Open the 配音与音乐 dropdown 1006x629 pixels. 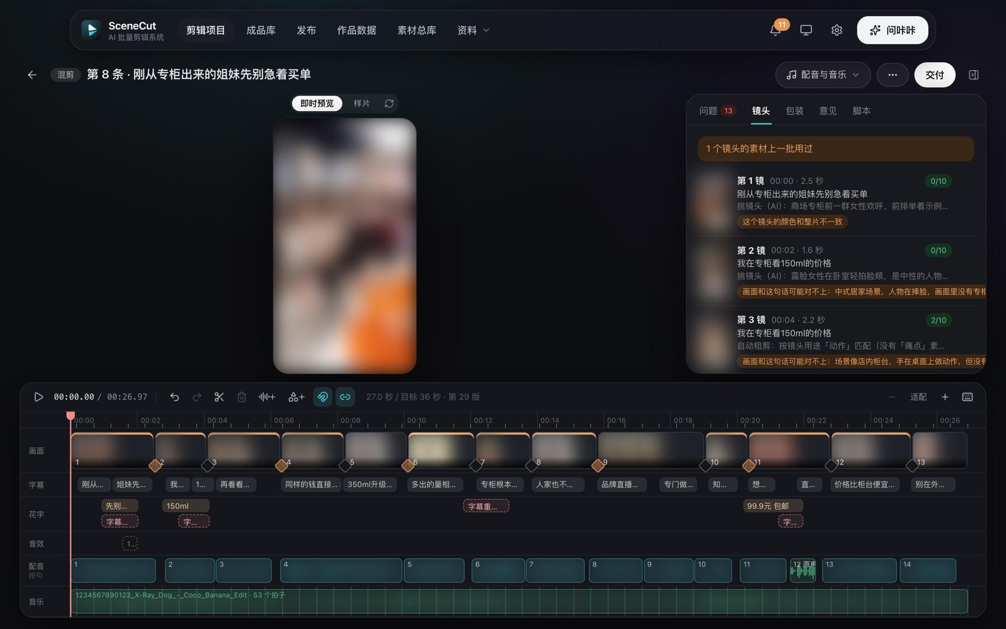coord(823,74)
